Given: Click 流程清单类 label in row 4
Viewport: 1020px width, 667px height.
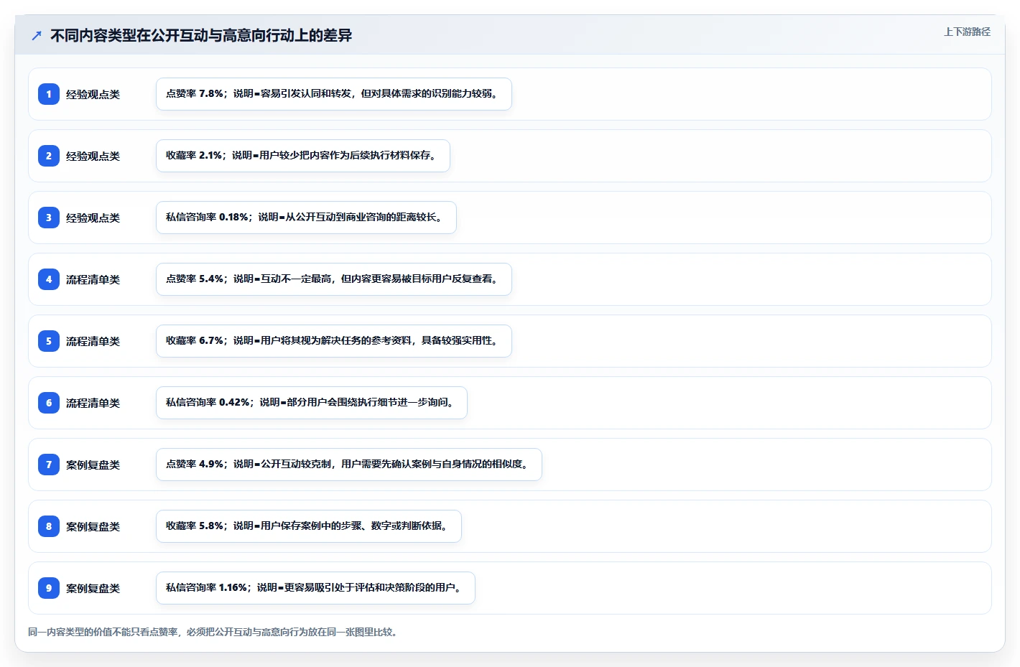Looking at the screenshot, I should (x=93, y=279).
